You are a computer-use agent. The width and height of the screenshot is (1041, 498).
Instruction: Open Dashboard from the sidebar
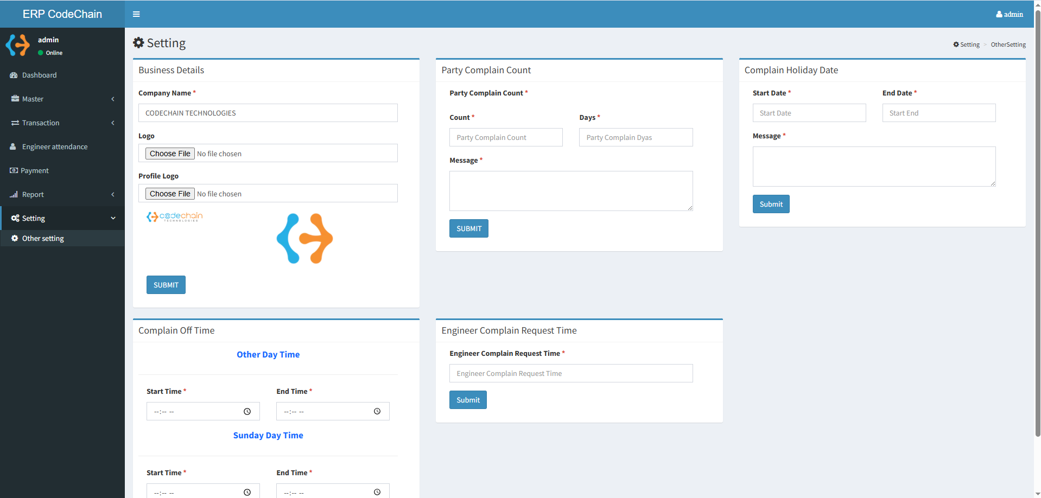[39, 75]
